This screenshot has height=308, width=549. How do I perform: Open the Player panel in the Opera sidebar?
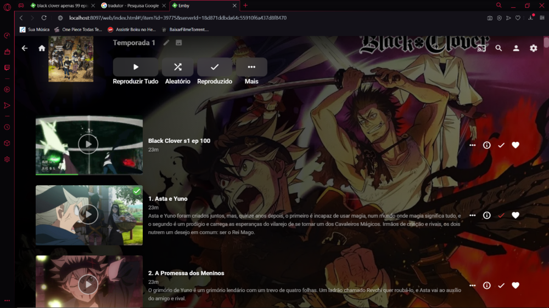(7, 89)
